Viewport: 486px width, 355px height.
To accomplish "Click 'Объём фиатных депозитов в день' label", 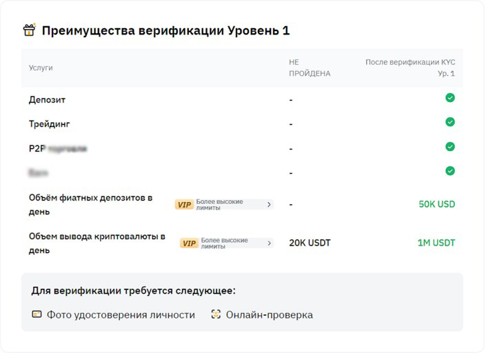I will [90, 205].
